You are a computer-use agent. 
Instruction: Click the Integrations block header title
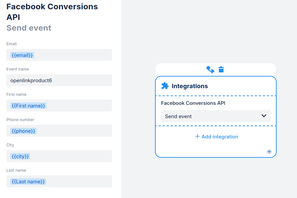(190, 86)
